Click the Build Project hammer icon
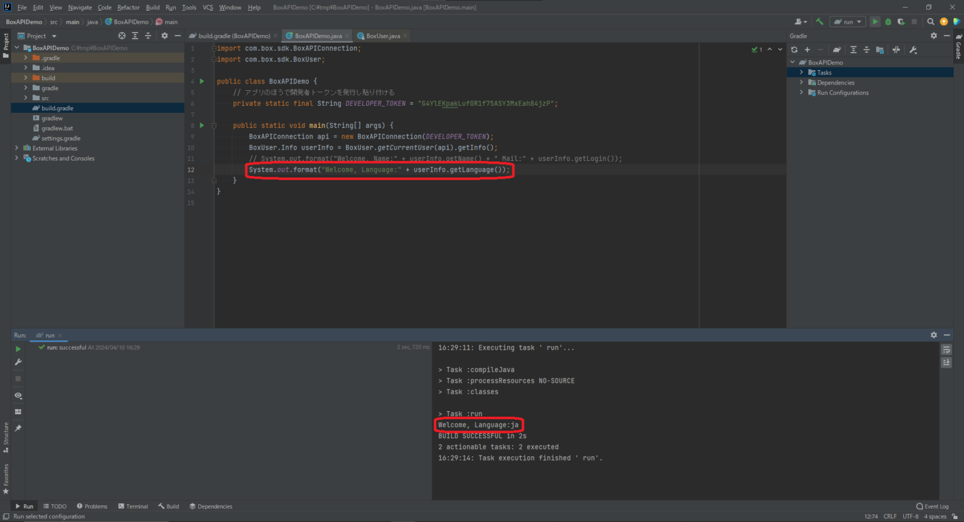The width and height of the screenshot is (964, 522). pos(820,22)
